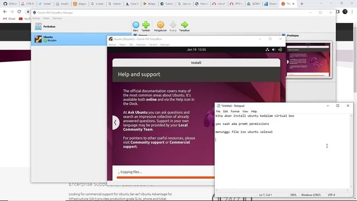This screenshot has height=201, width=357.
Task: Click 'Ln 7, Col 1' in Notepad status bar
Action: tap(266, 195)
